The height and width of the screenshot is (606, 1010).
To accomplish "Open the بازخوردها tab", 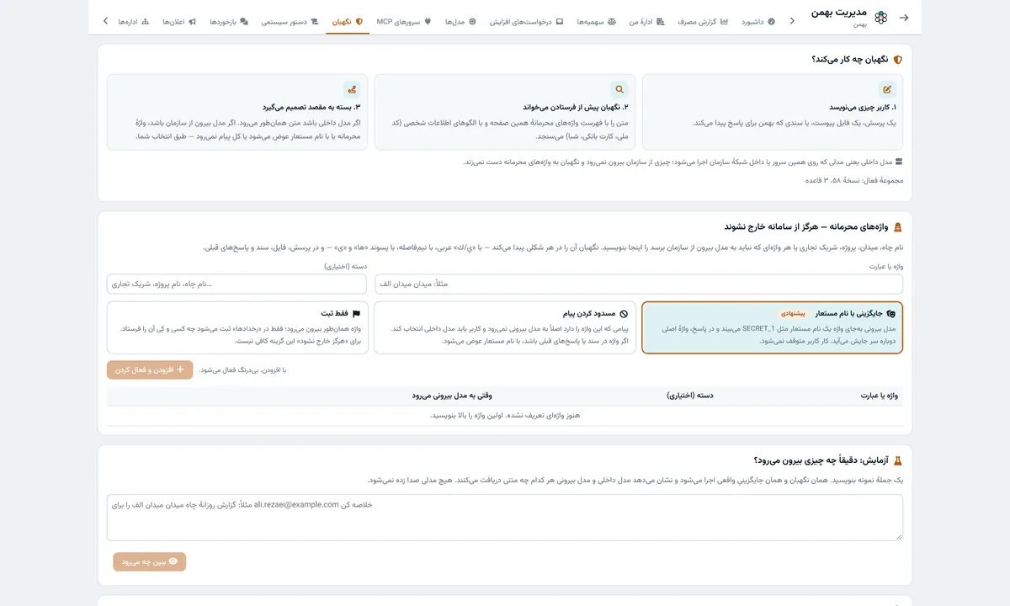I will [x=229, y=21].
